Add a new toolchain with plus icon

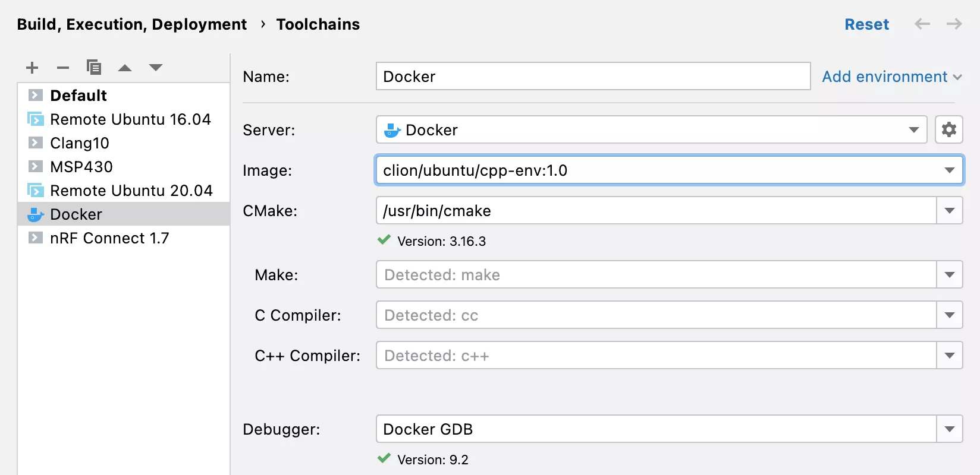pyautogui.click(x=32, y=68)
